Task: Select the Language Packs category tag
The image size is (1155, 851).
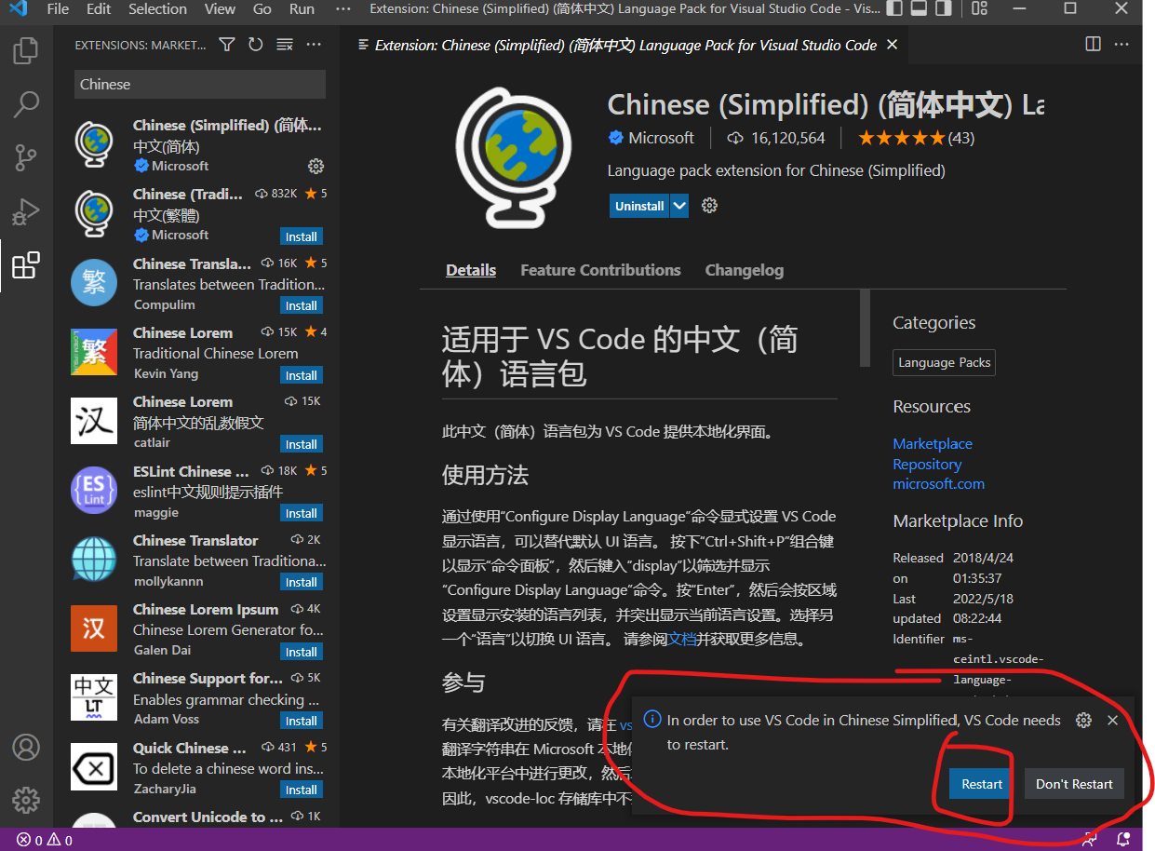Action: (x=945, y=362)
